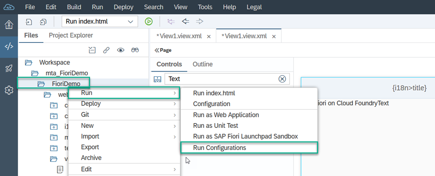Choose Run as SAP Fiori Launchpad Sandbox
435x176 pixels.
point(249,136)
